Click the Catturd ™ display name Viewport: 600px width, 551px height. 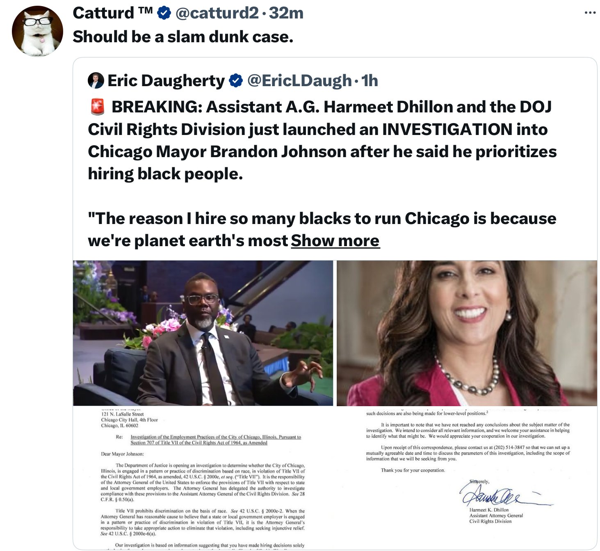tap(113, 13)
